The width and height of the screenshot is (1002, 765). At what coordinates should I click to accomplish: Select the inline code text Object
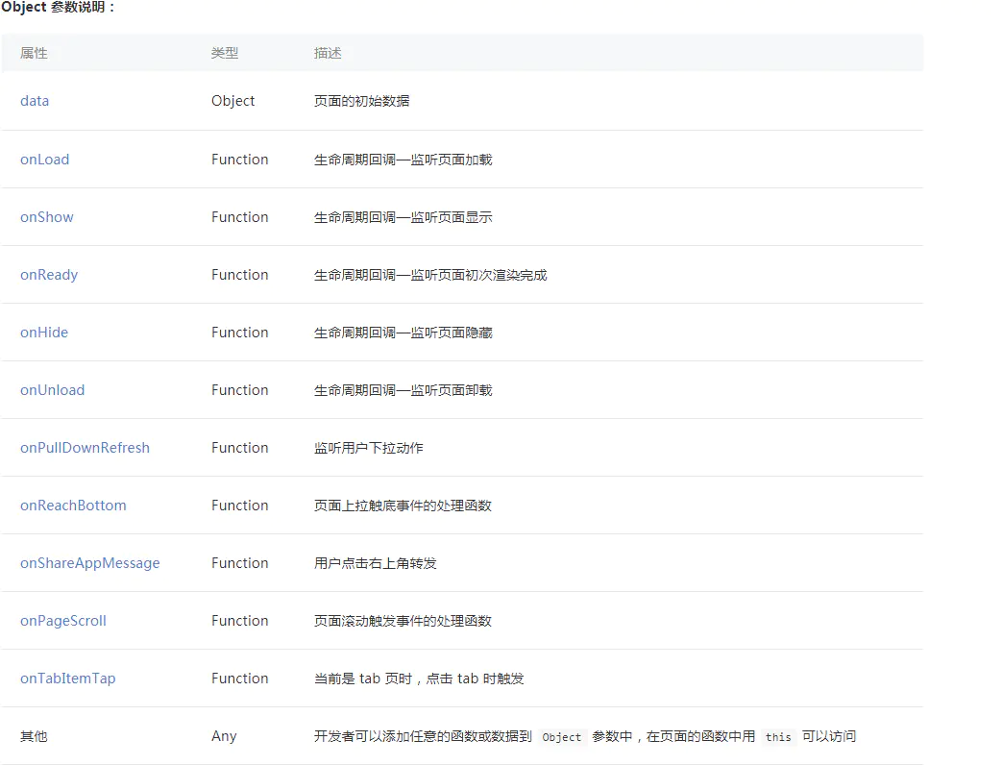pos(561,737)
